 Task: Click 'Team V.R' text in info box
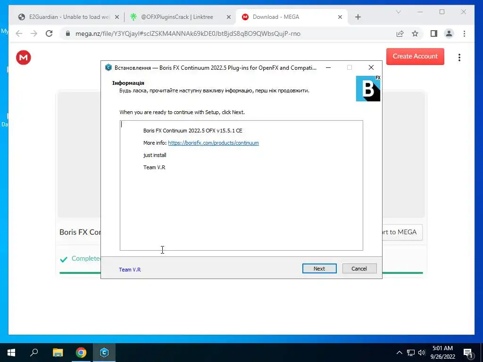[154, 167]
